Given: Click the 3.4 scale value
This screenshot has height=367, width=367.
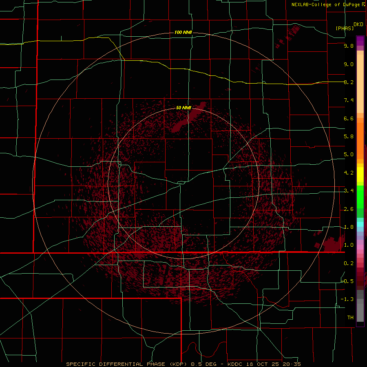Looking at the screenshot, I should coord(349,191).
